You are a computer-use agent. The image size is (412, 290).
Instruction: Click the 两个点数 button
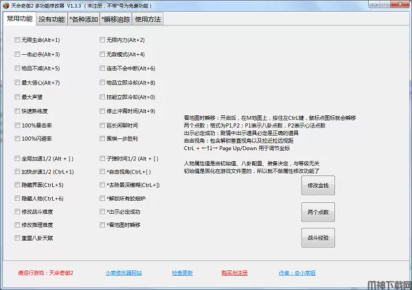point(318,212)
